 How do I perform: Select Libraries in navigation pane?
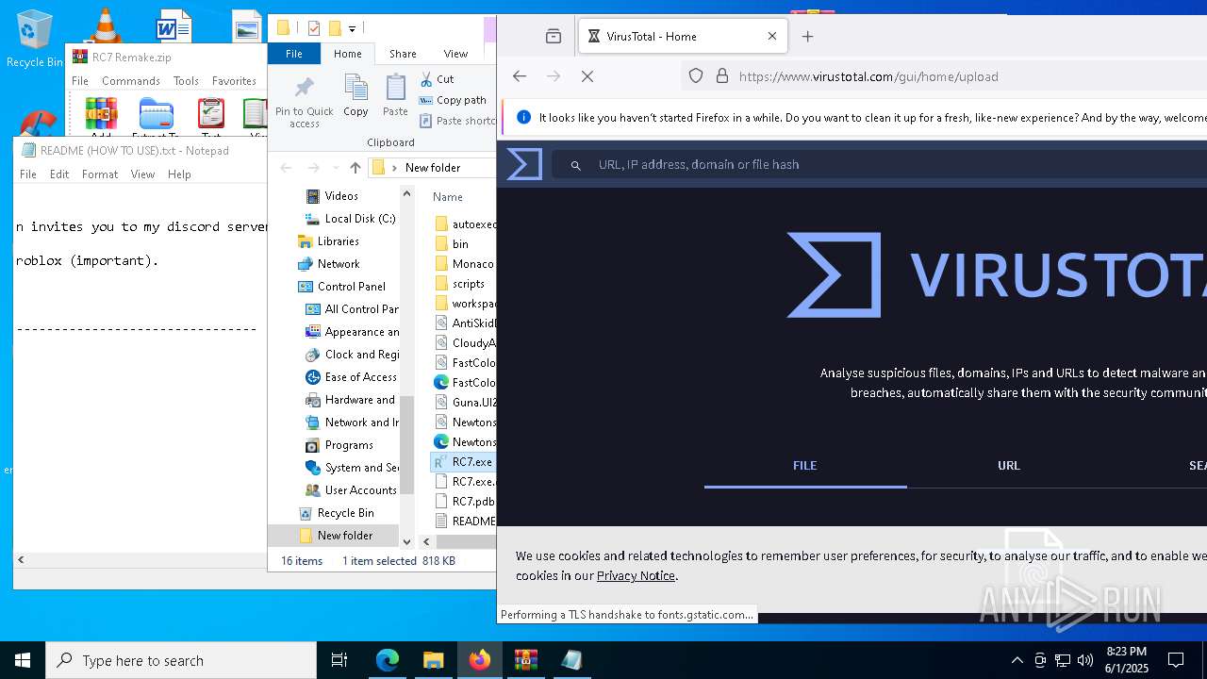(338, 241)
